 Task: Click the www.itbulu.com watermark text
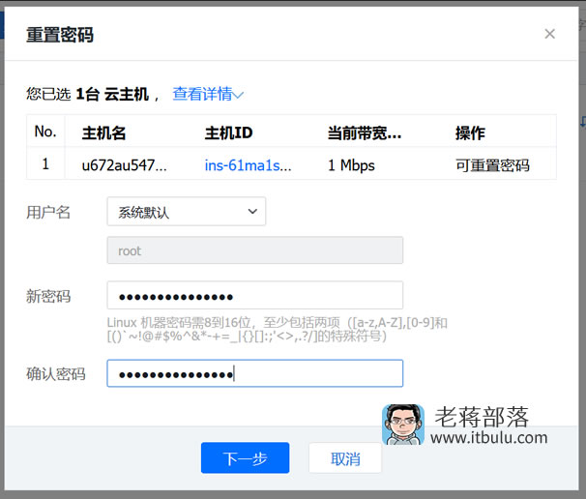tap(489, 438)
